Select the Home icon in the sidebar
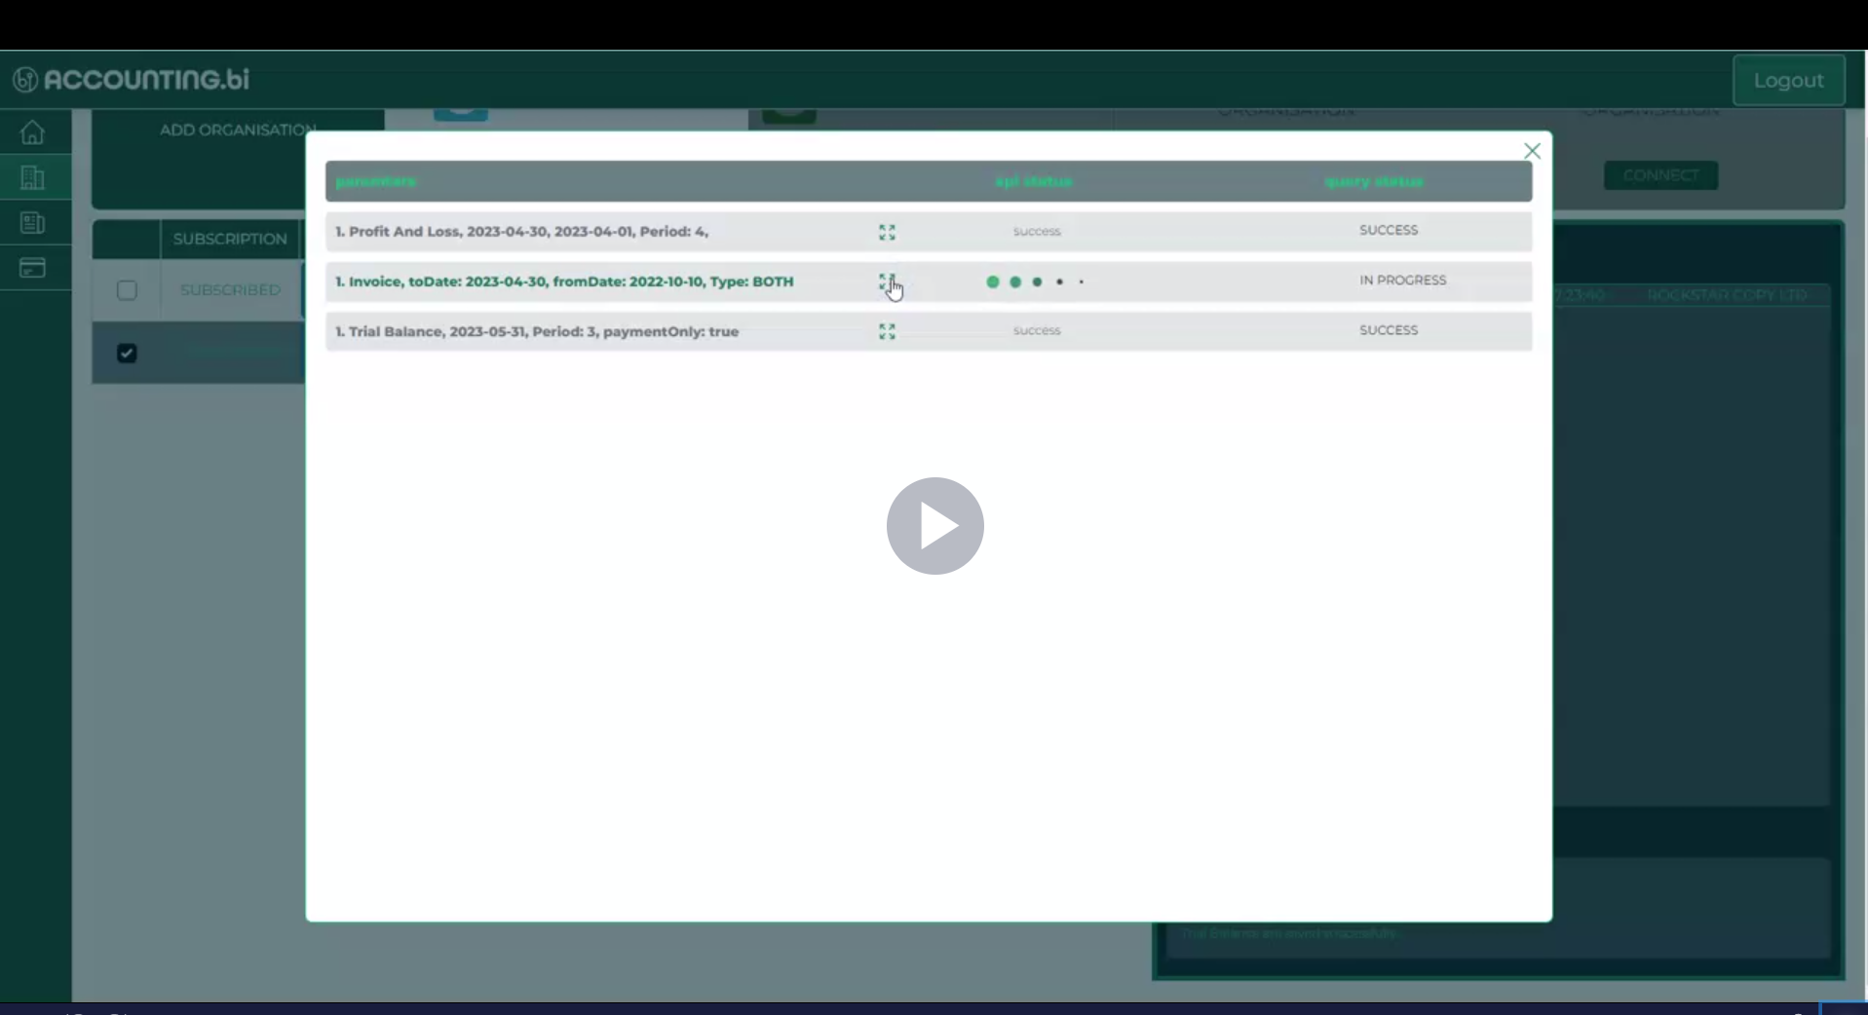1868x1015 pixels. pos(32,132)
